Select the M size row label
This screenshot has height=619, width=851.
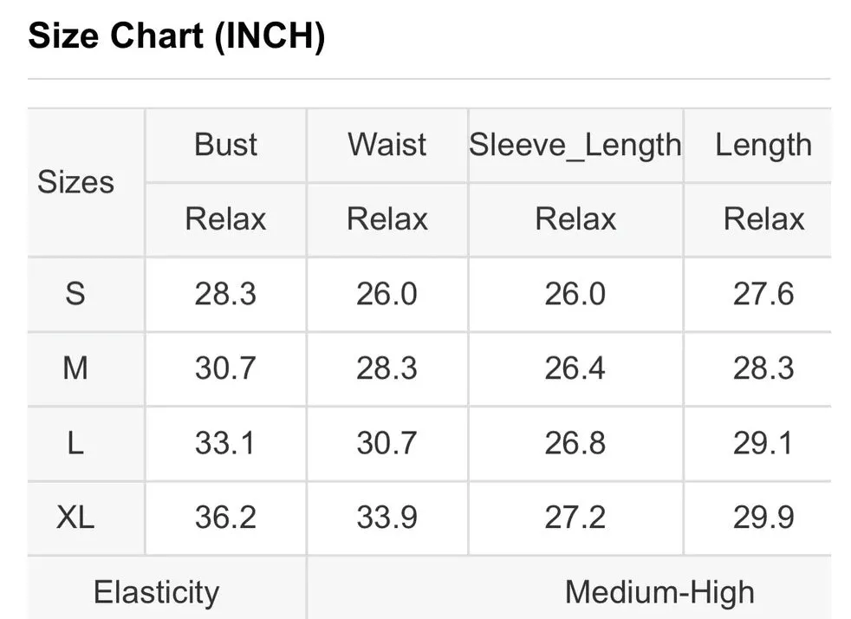(x=75, y=368)
